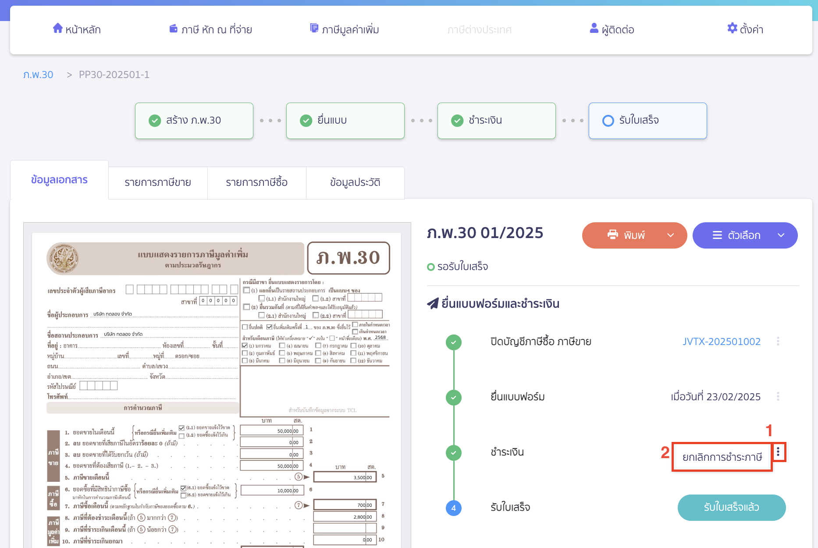Open three-dot menu beside ยื่นแบบฟอร์ม step
This screenshot has width=818, height=548.
coord(778,397)
